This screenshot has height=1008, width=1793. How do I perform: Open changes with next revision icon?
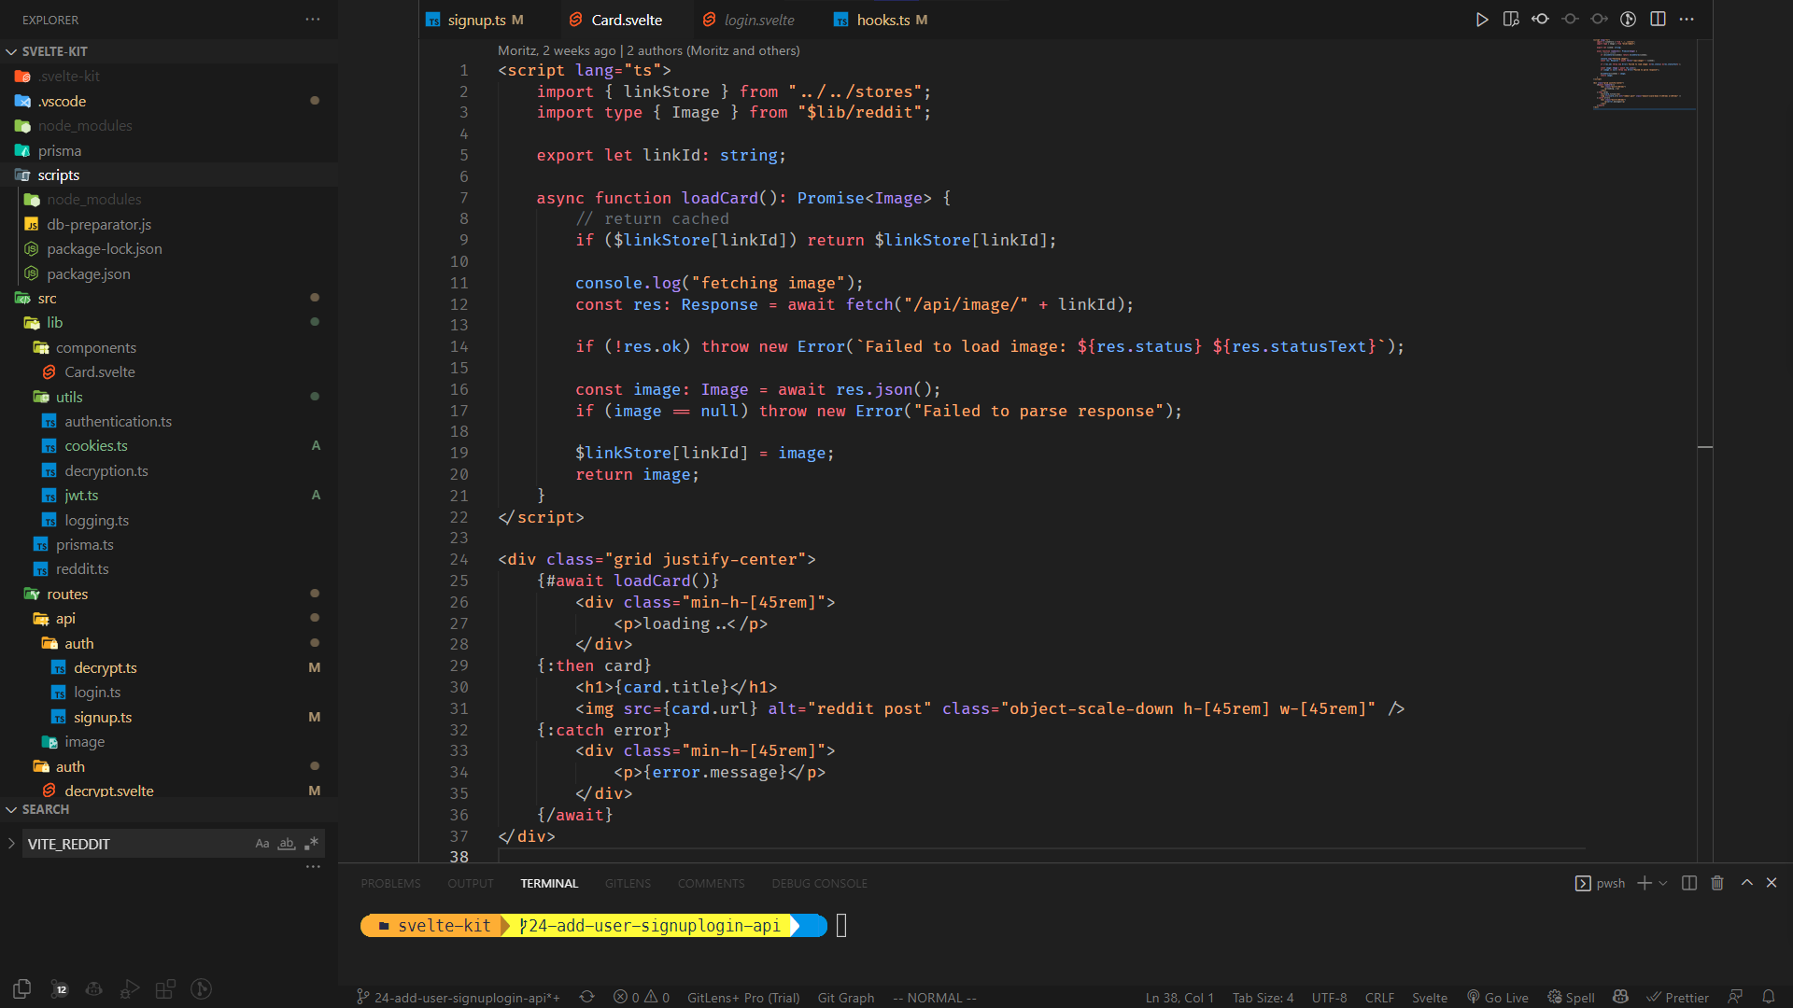tap(1600, 20)
